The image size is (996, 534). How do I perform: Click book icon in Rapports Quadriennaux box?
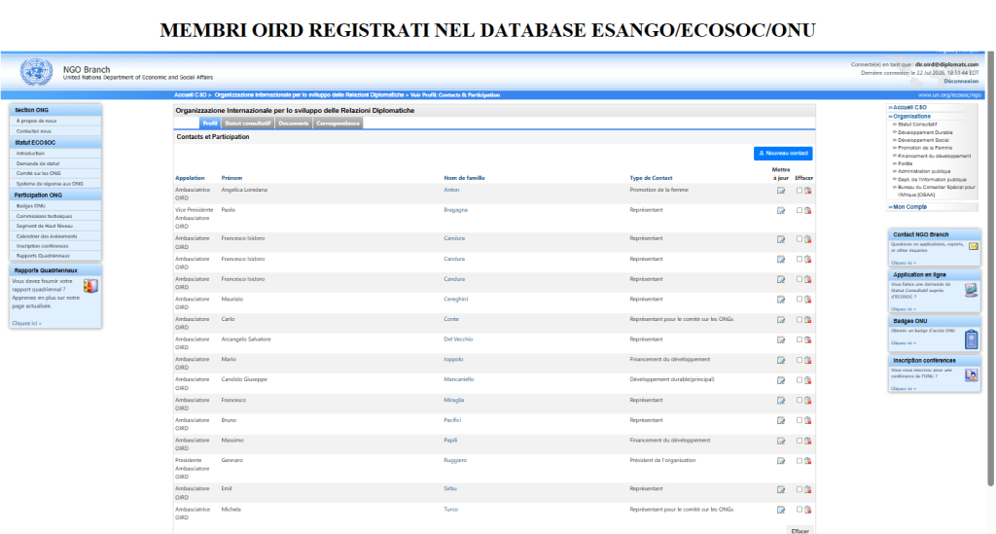[90, 286]
